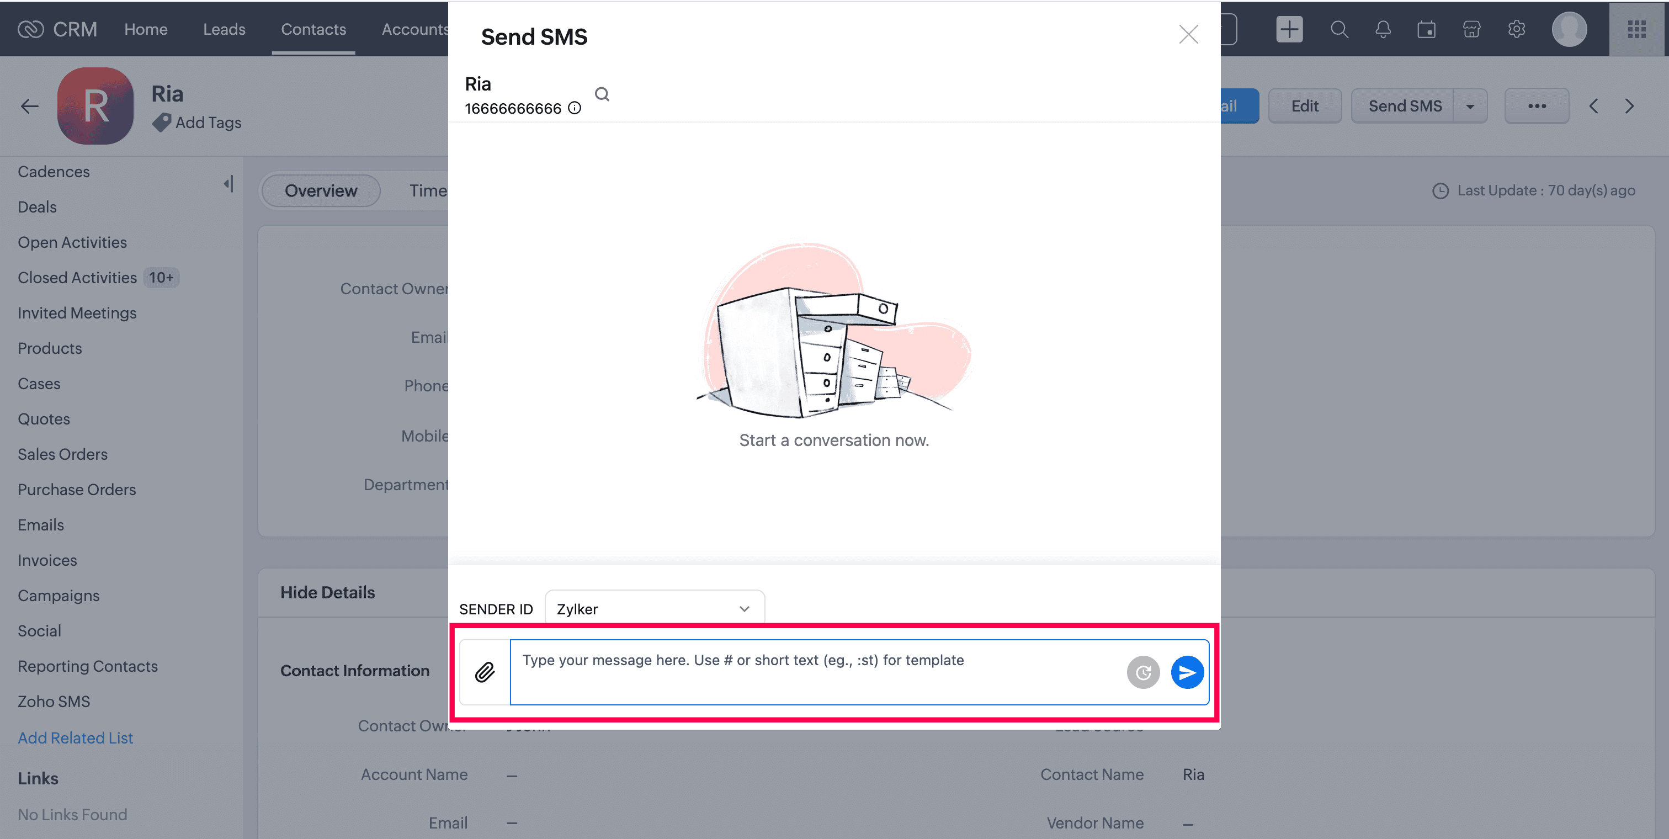Expand the Sender ID Zylker dropdown

[x=655, y=608]
